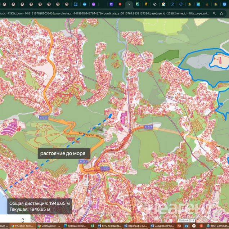
Task: Switch to the Гражданский Chrome window in taskbar
Action: (x=76, y=226)
